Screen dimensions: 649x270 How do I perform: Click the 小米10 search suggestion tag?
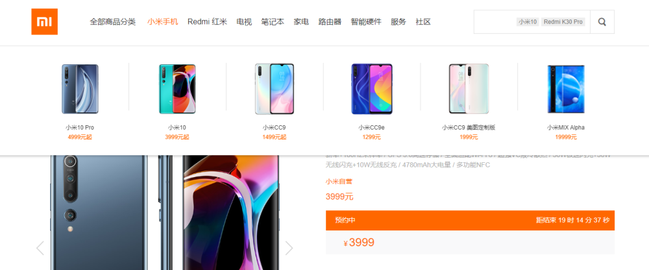click(528, 22)
